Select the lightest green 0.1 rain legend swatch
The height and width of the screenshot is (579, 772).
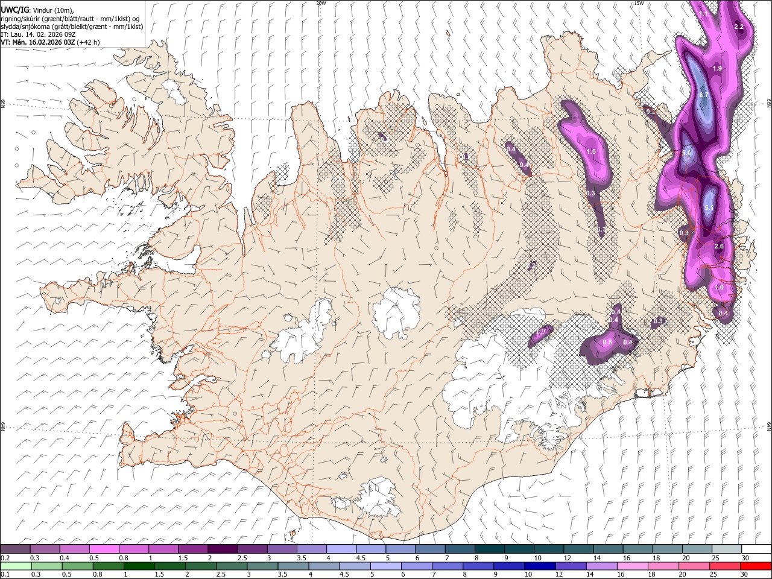(16, 566)
